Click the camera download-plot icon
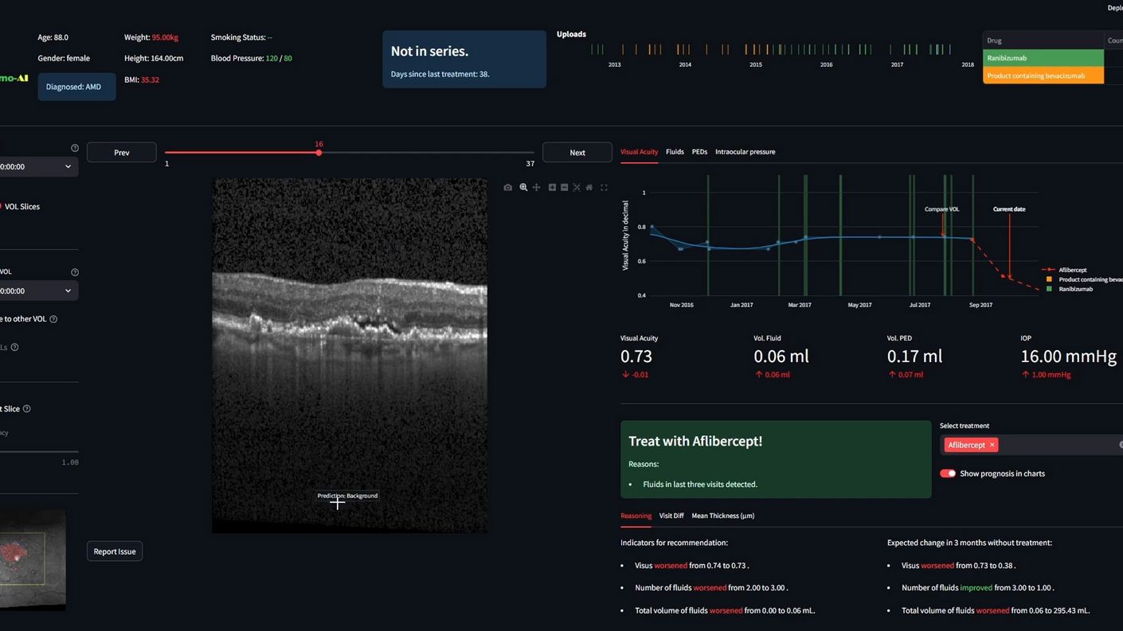 tap(508, 188)
